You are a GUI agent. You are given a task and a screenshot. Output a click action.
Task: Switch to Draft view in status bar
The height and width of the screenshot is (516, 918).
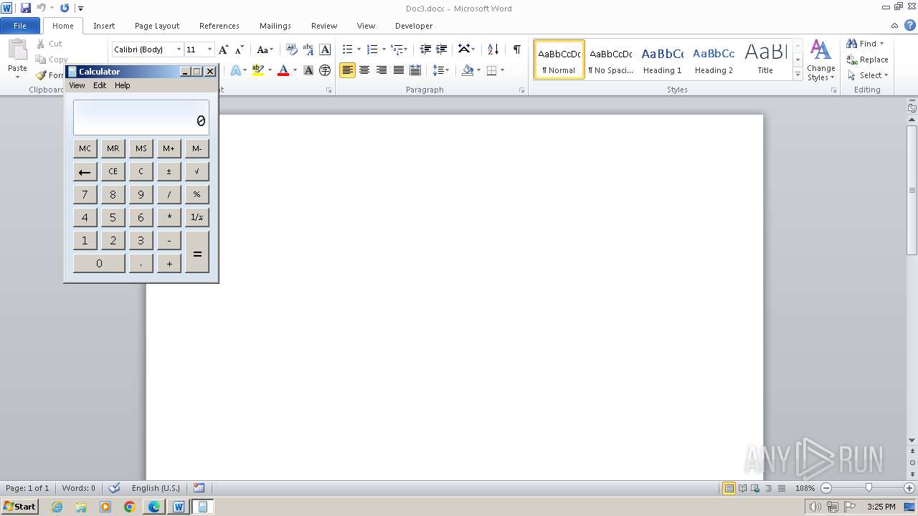pos(780,488)
